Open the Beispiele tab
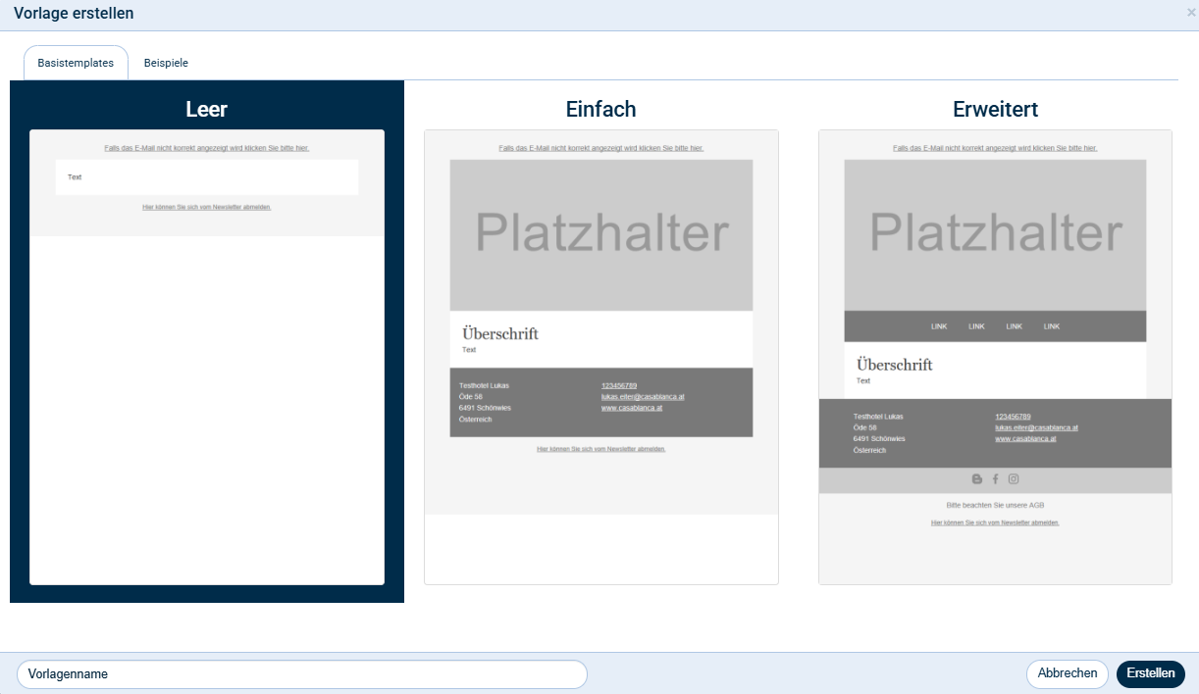 [166, 63]
